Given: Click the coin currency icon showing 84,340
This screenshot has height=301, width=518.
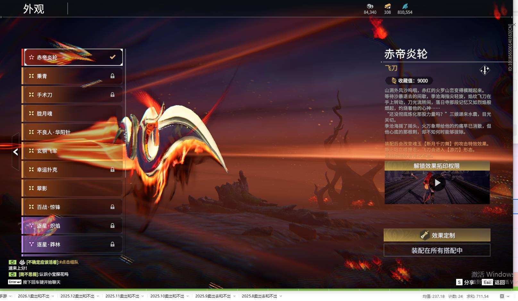Looking at the screenshot, I should (x=371, y=6).
